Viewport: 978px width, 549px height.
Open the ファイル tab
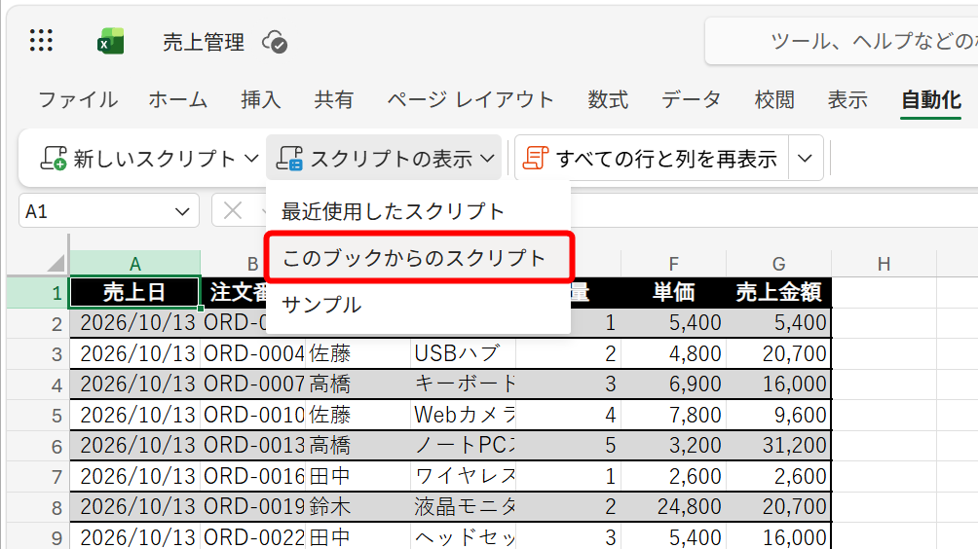coord(78,99)
